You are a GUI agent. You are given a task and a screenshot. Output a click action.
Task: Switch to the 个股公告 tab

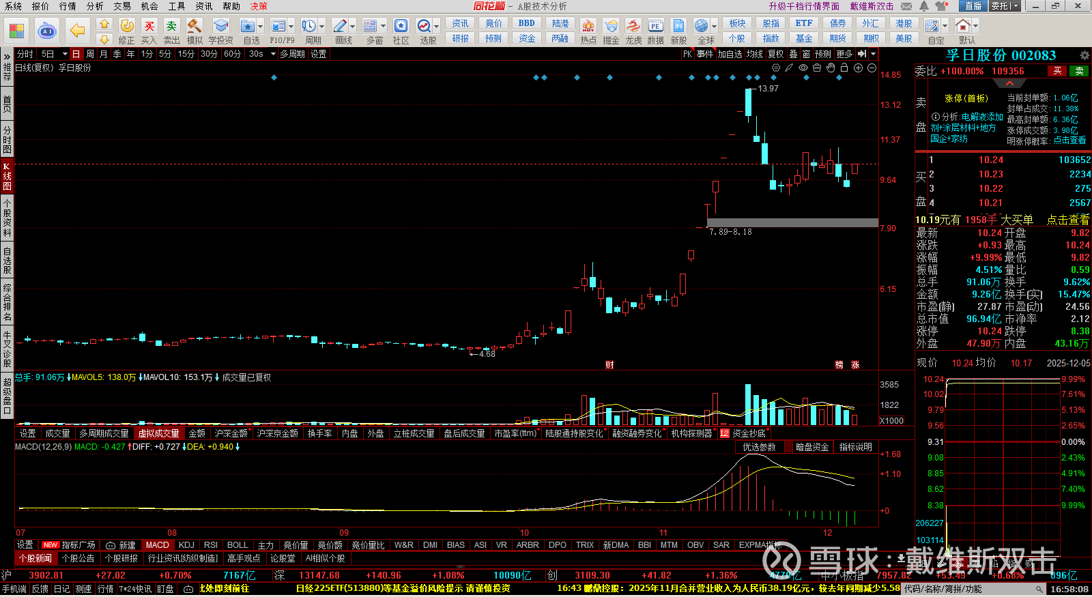78,558
